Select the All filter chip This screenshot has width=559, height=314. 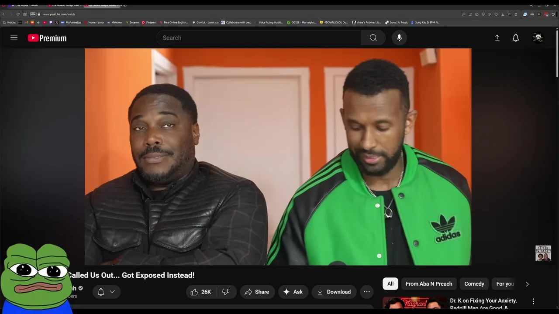pos(390,284)
